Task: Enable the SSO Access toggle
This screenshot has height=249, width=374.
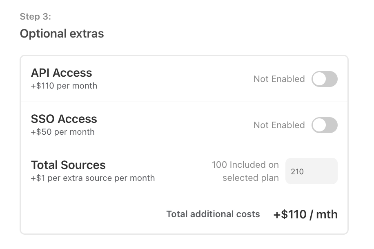Action: click(324, 125)
